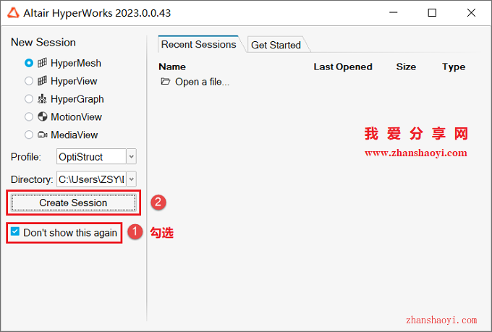Image resolution: width=492 pixels, height=332 pixels.
Task: Switch to the Recent Sessions tab
Action: pos(199,44)
